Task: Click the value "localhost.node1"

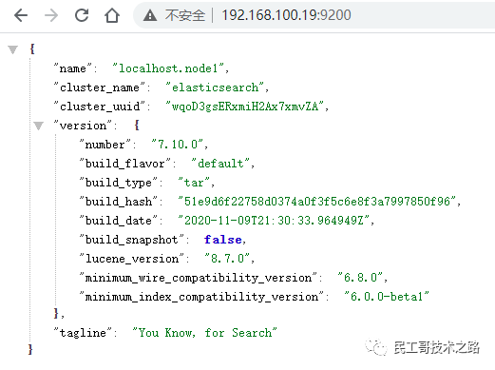Action: pyautogui.click(x=168, y=68)
